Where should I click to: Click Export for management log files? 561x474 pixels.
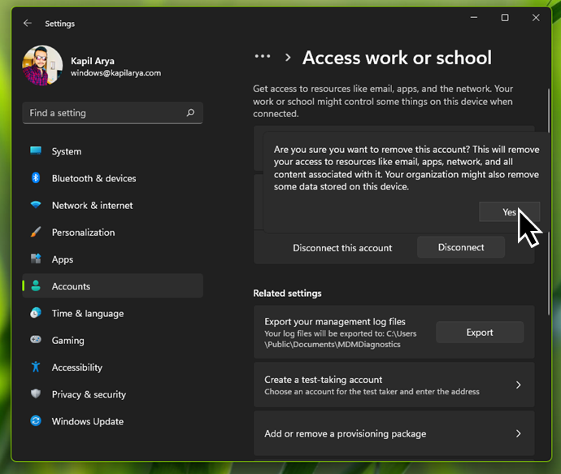click(480, 332)
